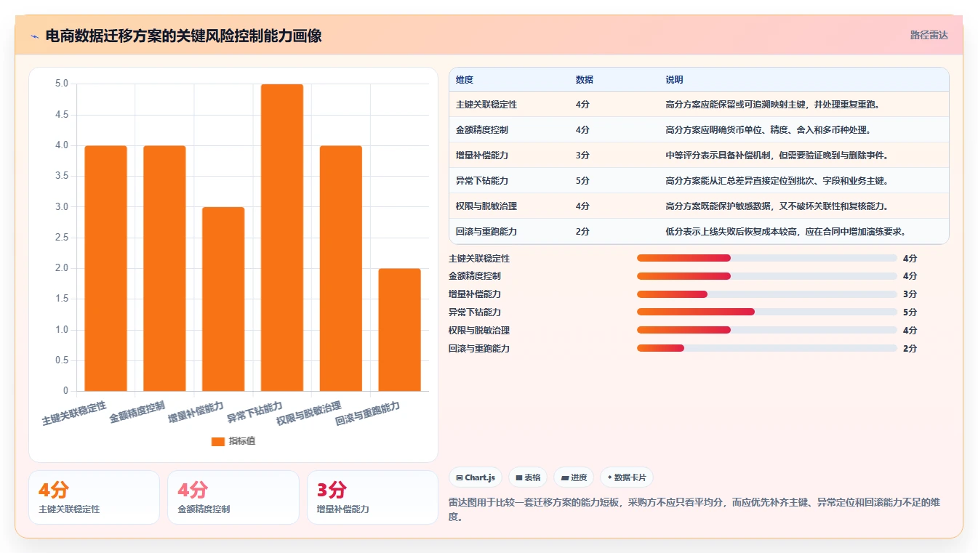Click 金额精度控制 in the table
Image resolution: width=978 pixels, height=553 pixels.
tap(482, 130)
